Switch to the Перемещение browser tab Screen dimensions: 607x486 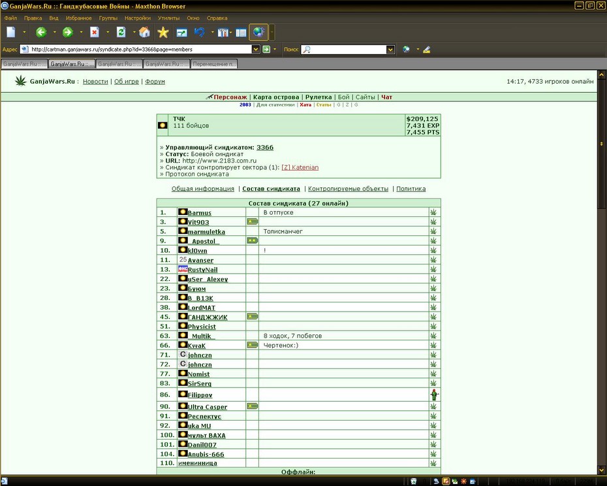click(x=214, y=64)
